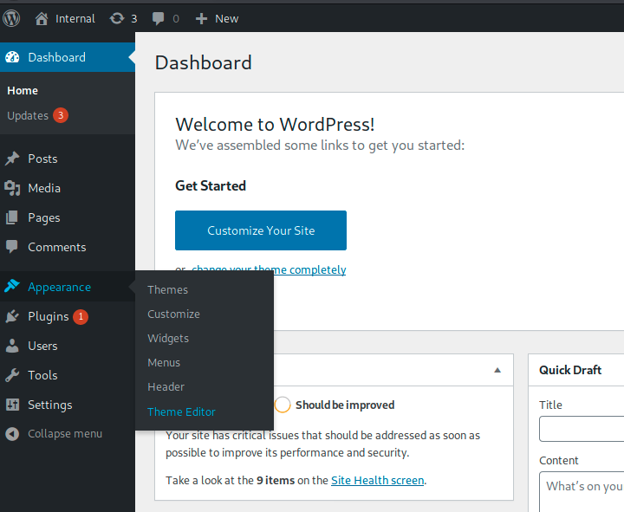
Task: Click the Posts pushpin icon
Action: pyautogui.click(x=12, y=159)
